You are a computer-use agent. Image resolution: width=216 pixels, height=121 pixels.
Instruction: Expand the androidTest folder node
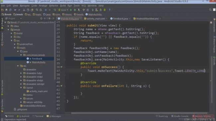[x=15, y=44]
